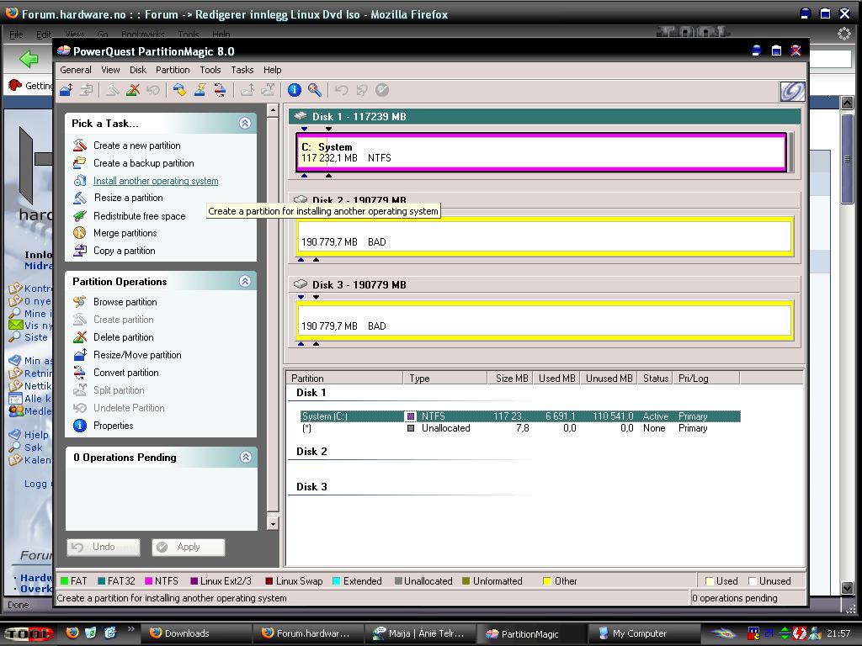Open partition Properties via blue info toolbar icon
Viewport: 862px width, 646px height.
(295, 89)
